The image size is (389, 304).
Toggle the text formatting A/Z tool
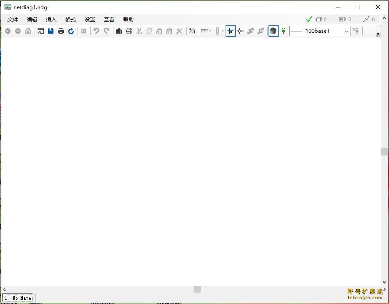point(192,31)
